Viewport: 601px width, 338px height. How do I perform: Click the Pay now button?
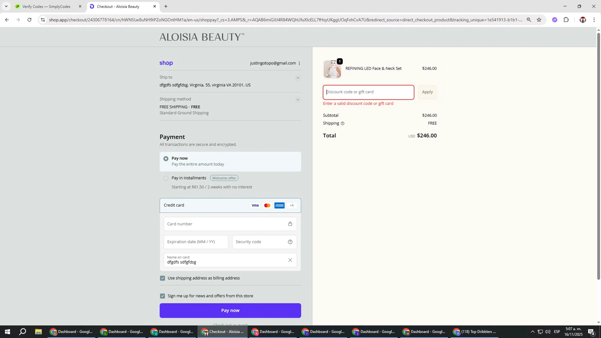230,310
